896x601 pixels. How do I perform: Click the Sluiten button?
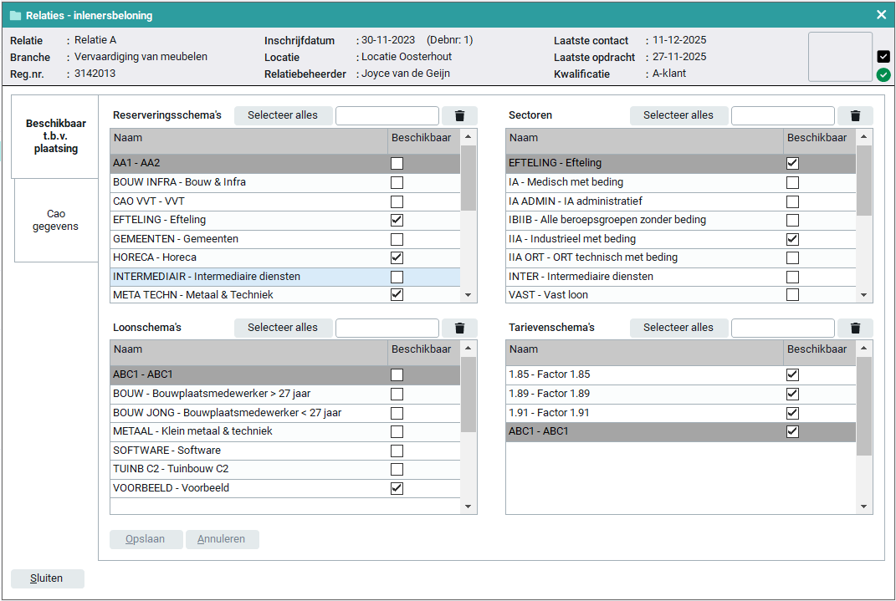[48, 578]
